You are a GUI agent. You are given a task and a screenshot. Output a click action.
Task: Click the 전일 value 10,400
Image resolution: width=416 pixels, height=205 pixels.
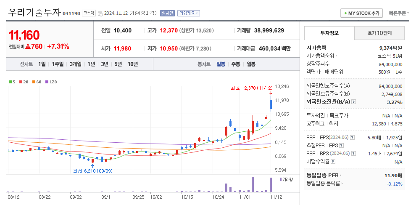pyautogui.click(x=123, y=30)
